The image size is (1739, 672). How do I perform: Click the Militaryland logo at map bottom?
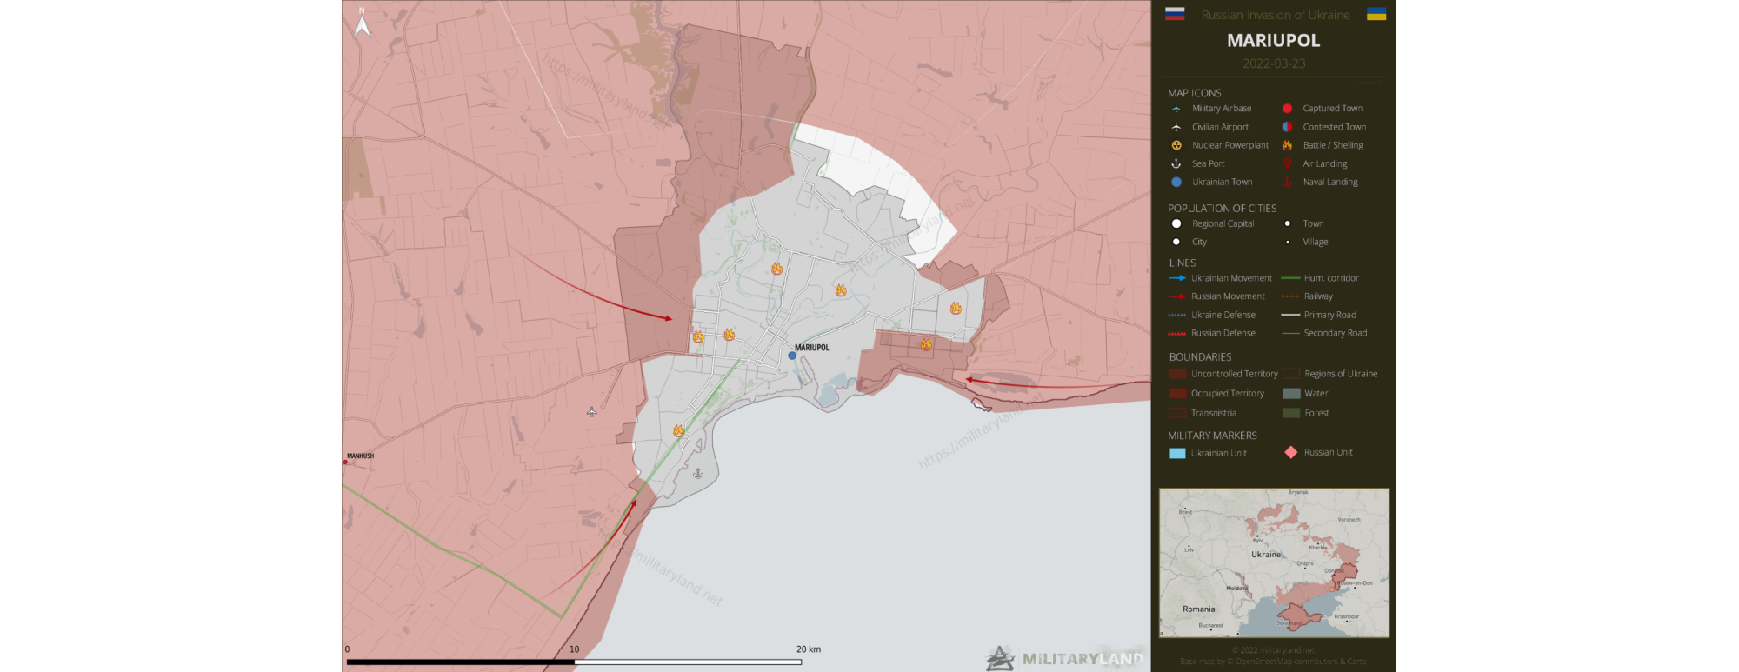[1066, 658]
